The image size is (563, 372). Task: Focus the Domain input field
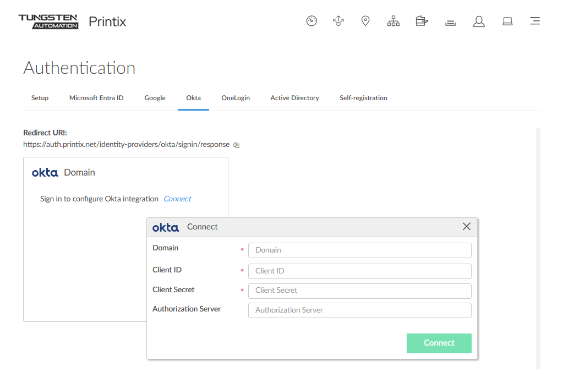[359, 250]
